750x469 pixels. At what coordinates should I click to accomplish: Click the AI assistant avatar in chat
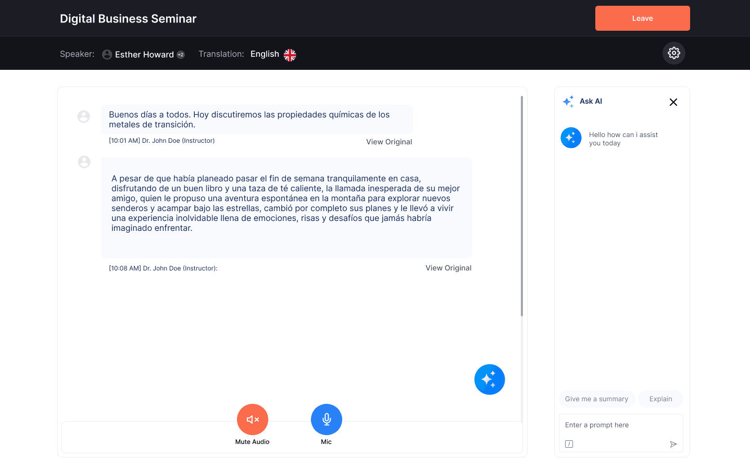571,138
